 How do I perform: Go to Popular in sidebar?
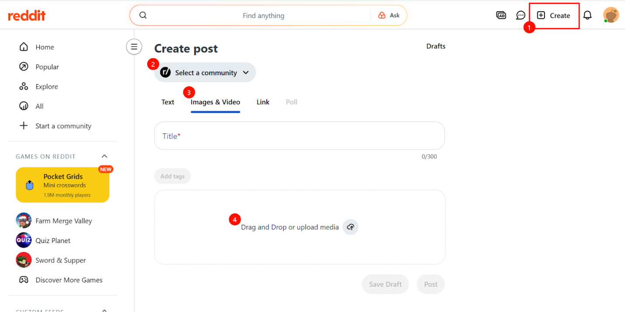coord(47,67)
